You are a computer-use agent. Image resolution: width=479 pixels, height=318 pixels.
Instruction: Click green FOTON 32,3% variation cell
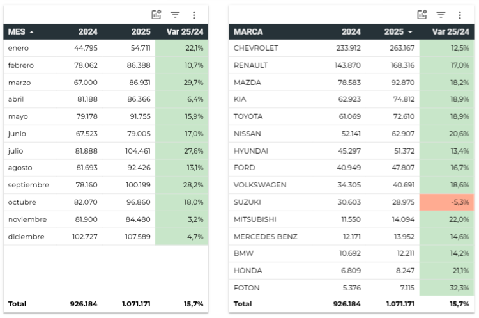(x=446, y=287)
